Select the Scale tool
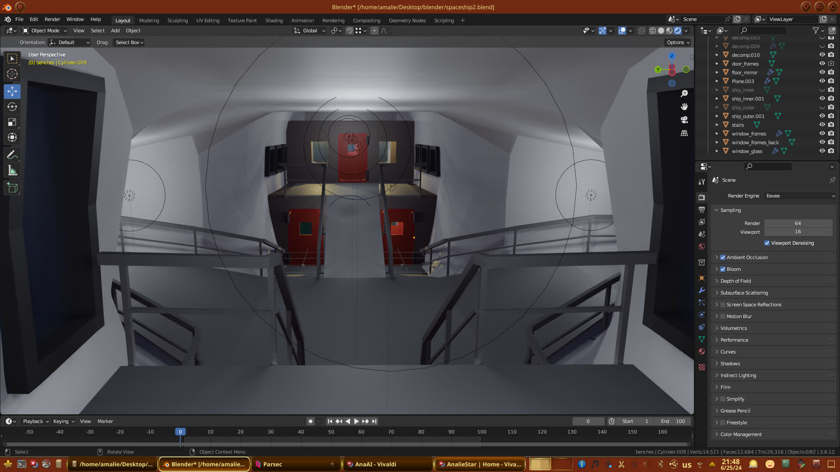 pos(12,122)
